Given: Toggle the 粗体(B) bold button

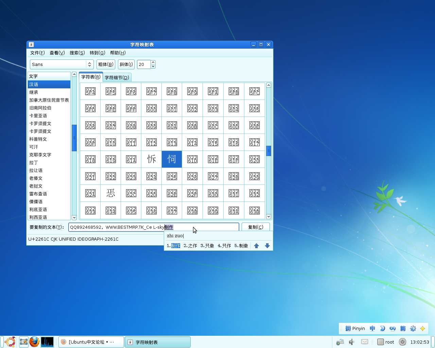Looking at the screenshot, I should 106,64.
